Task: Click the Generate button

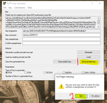Action: [89, 52]
